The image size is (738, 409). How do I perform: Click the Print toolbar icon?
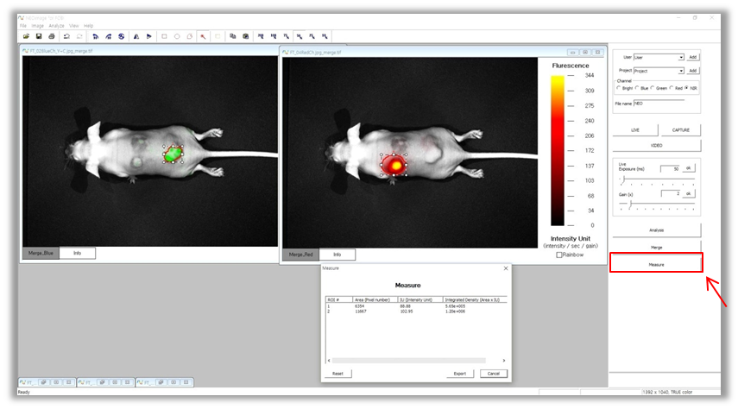pyautogui.click(x=52, y=36)
